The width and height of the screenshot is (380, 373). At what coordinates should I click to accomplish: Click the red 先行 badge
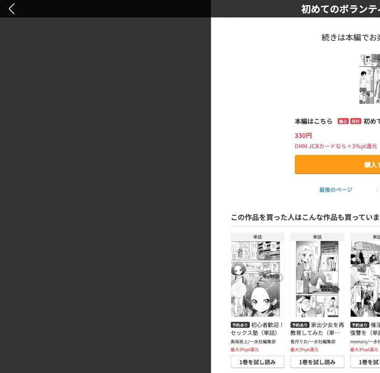pyautogui.click(x=355, y=121)
